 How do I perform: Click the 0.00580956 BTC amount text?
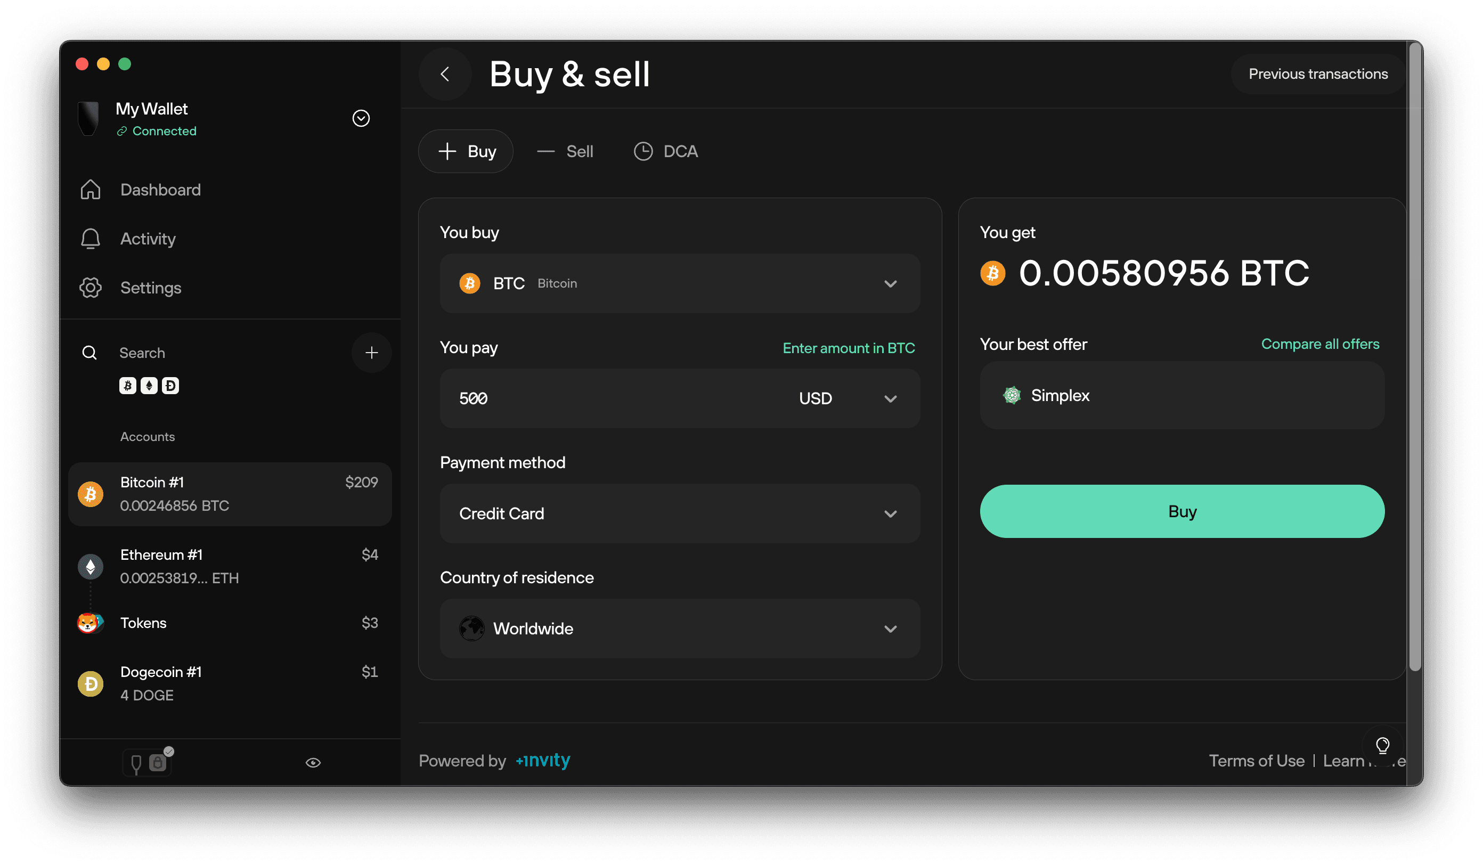(x=1163, y=274)
